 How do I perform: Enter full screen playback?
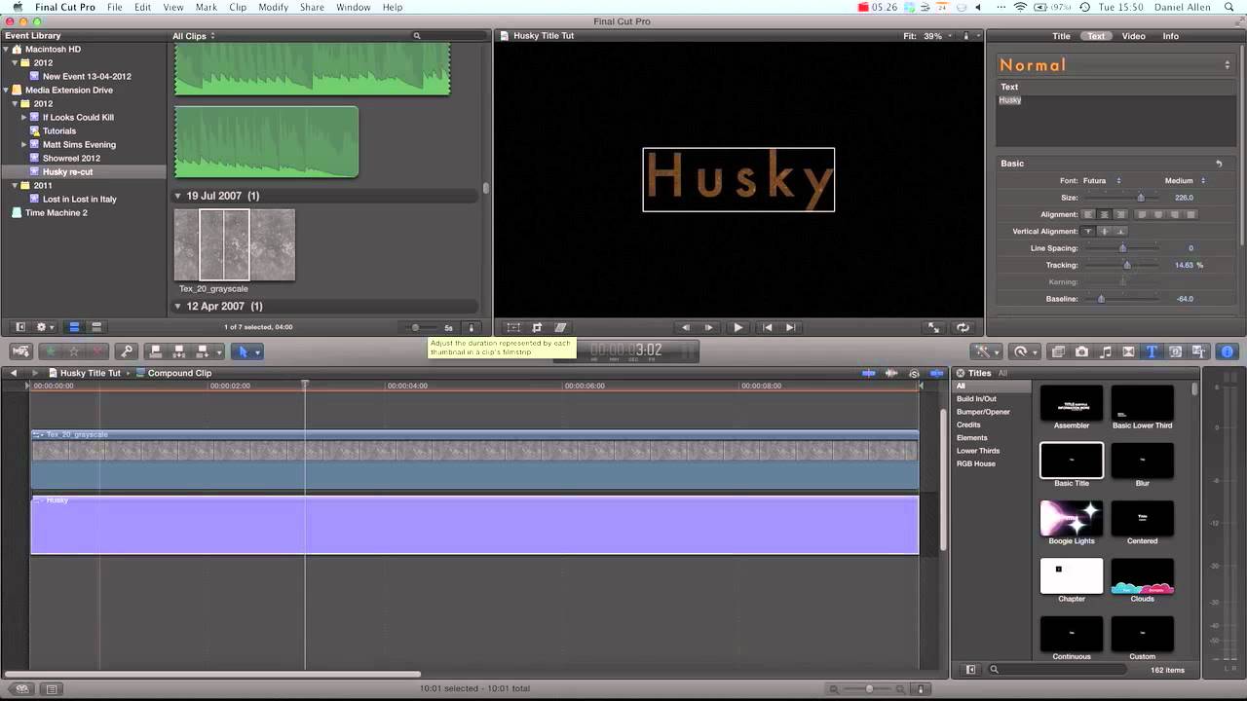(x=933, y=327)
